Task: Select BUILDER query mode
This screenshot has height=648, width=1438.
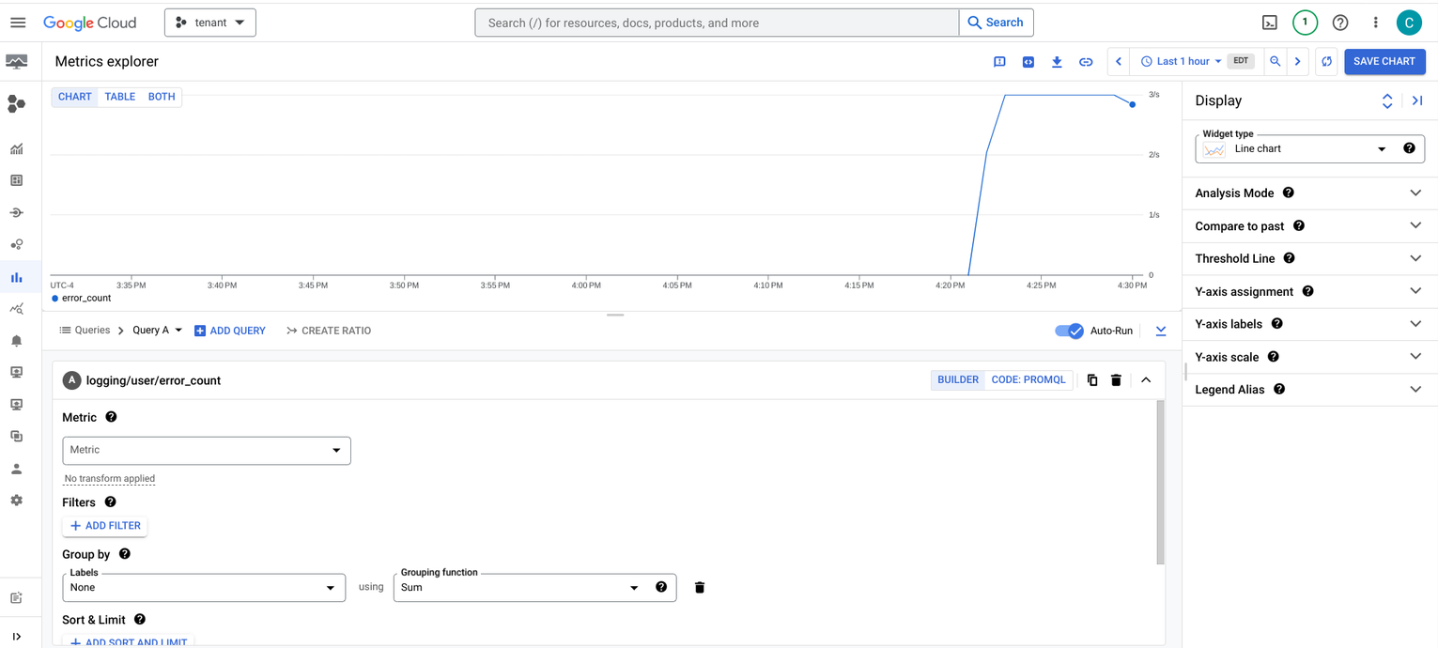Action: pyautogui.click(x=958, y=380)
